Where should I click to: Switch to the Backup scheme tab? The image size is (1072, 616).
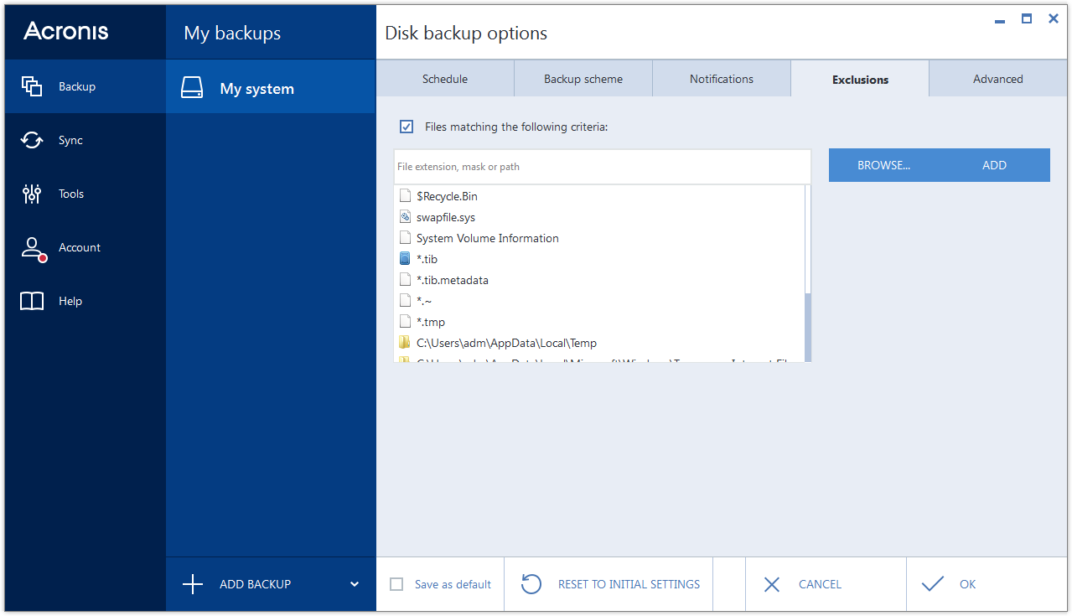(x=583, y=79)
